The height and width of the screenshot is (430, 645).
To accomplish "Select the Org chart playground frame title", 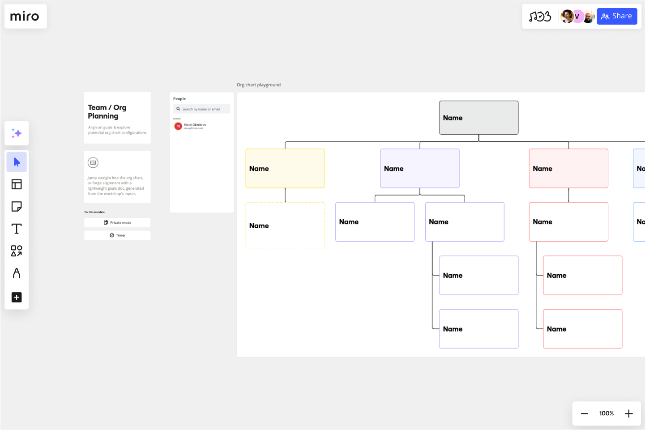I will pos(259,85).
